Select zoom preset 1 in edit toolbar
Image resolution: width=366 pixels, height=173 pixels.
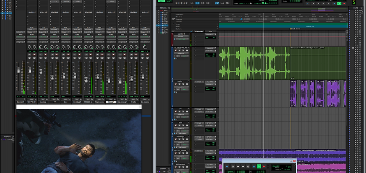click(176, 3)
